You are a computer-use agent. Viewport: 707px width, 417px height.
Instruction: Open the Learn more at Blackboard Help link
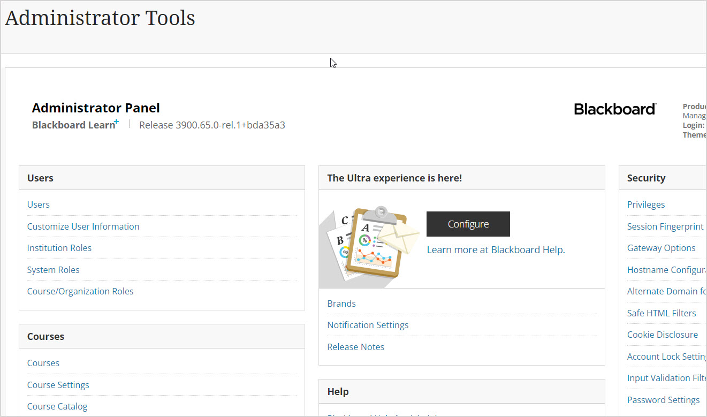[496, 249]
